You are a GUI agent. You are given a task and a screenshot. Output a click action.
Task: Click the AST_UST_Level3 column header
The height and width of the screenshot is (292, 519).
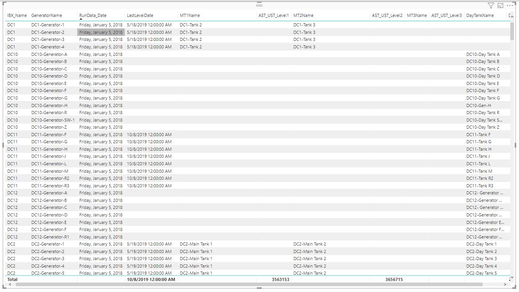446,15
